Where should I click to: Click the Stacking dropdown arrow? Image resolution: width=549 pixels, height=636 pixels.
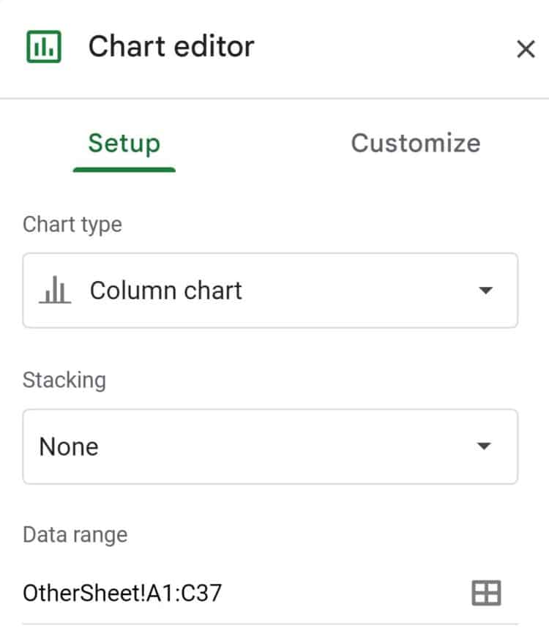(485, 446)
